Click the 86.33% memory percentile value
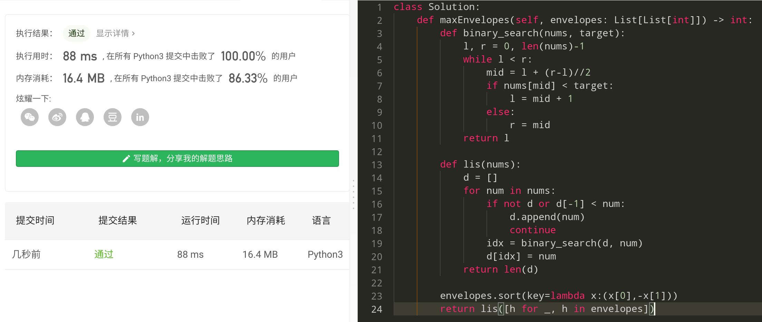The height and width of the screenshot is (322, 762). [248, 78]
